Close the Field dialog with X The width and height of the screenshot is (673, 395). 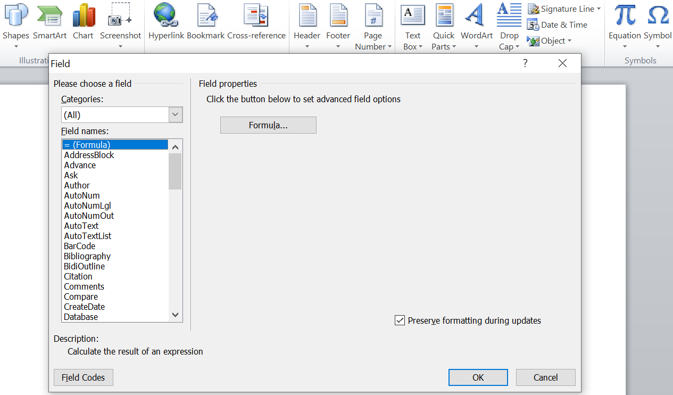(563, 63)
